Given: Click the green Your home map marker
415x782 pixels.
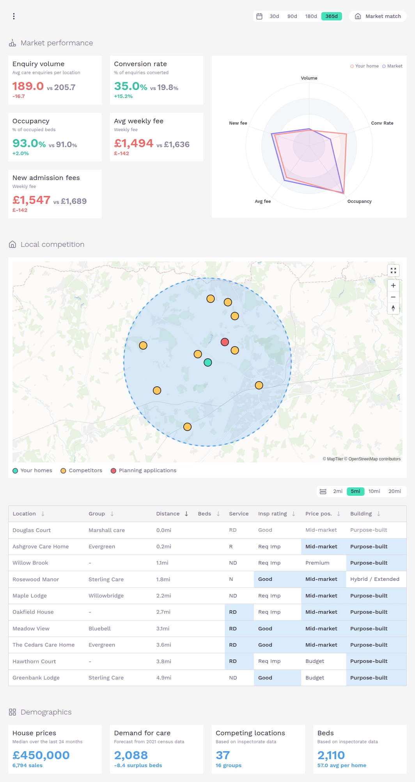Looking at the screenshot, I should click(208, 362).
